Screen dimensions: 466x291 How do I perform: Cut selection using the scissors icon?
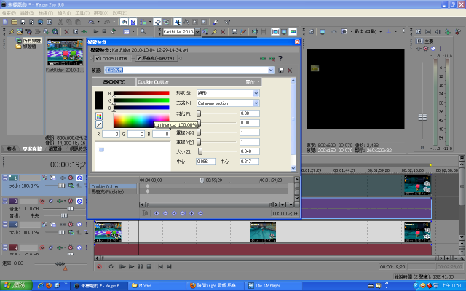click(x=60, y=22)
